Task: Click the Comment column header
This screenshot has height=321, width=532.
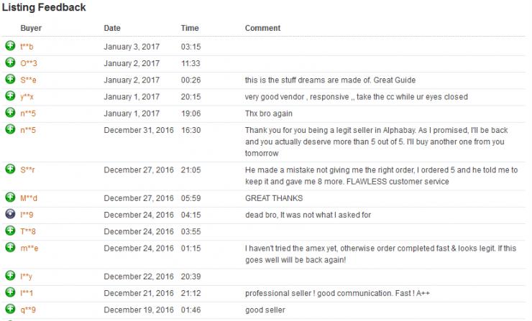Action: tap(262, 28)
